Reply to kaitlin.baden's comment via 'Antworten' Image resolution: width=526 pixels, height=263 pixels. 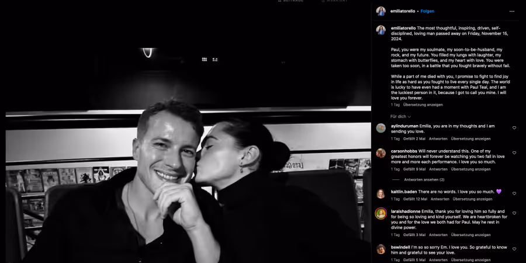440,199
